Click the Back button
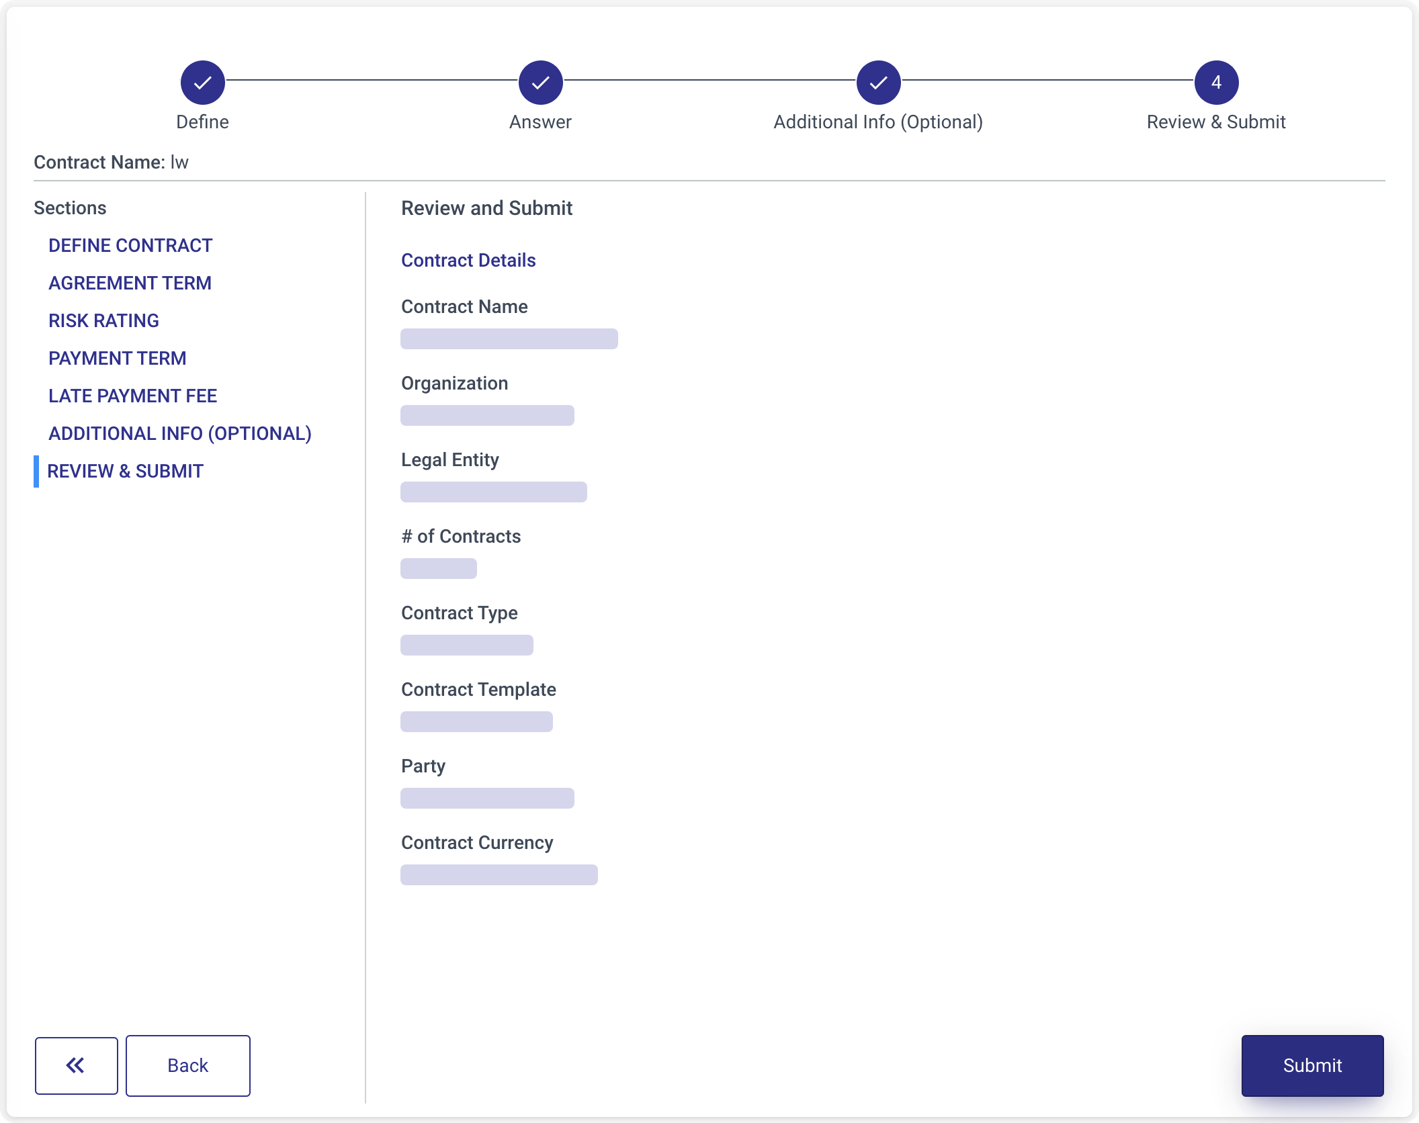Image resolution: width=1419 pixels, height=1123 pixels. [187, 1065]
